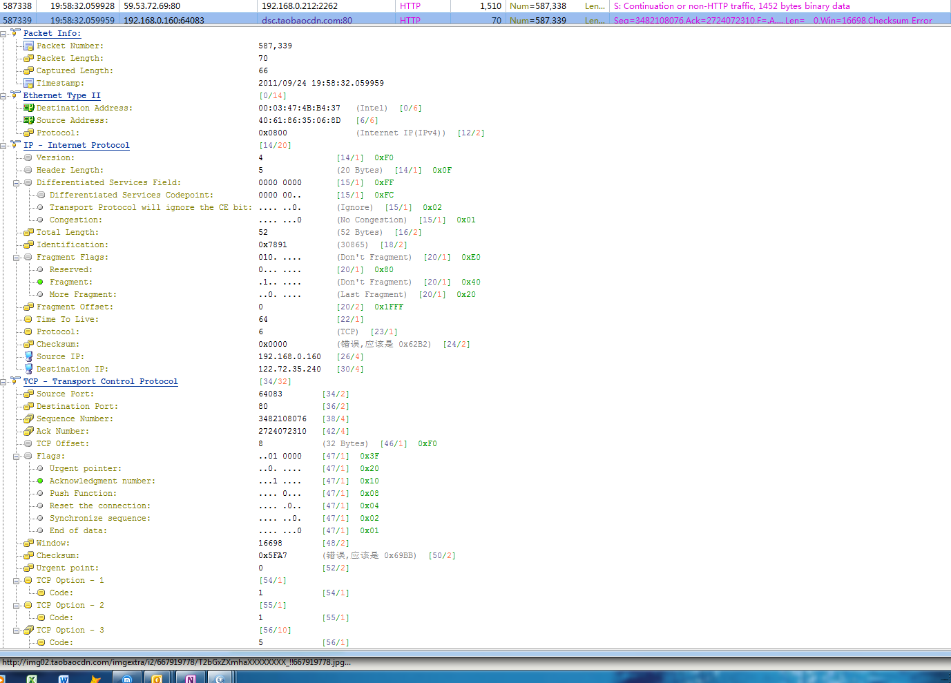
Task: Click the Timestamp field icon
Action: pos(28,83)
